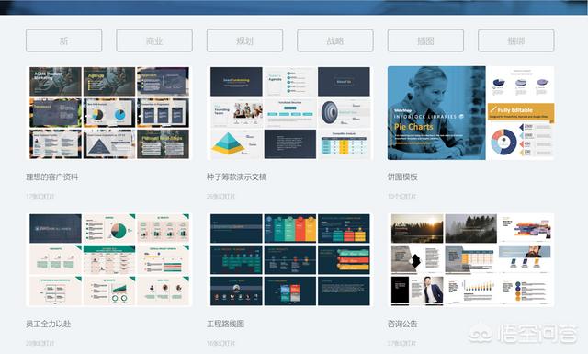The image size is (588, 354).
Task: Click the 工程路线图 title link
Action: tap(225, 324)
